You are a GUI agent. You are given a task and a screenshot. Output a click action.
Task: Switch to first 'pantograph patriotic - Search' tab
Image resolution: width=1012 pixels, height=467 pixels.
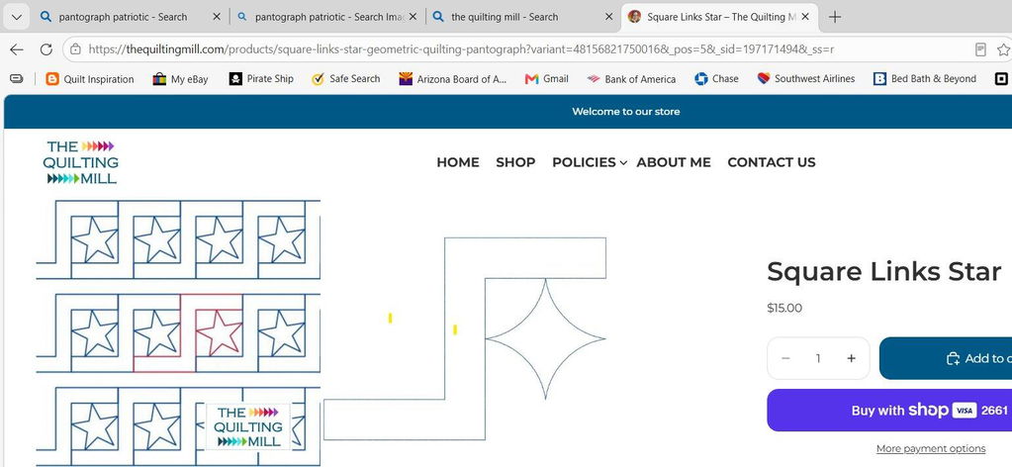[122, 17]
